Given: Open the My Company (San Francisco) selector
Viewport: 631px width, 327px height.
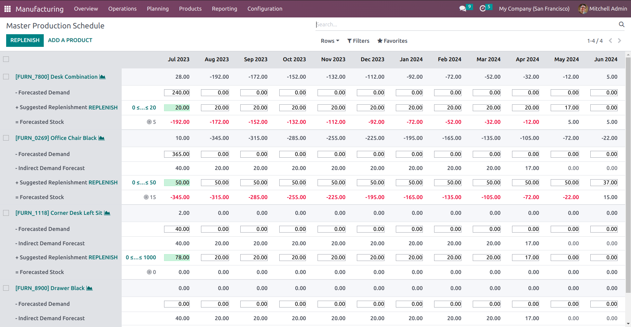Looking at the screenshot, I should 534,9.
